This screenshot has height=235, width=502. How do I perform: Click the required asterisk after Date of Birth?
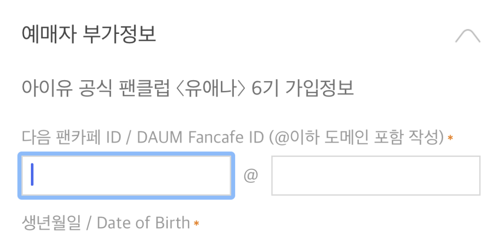[x=197, y=223]
